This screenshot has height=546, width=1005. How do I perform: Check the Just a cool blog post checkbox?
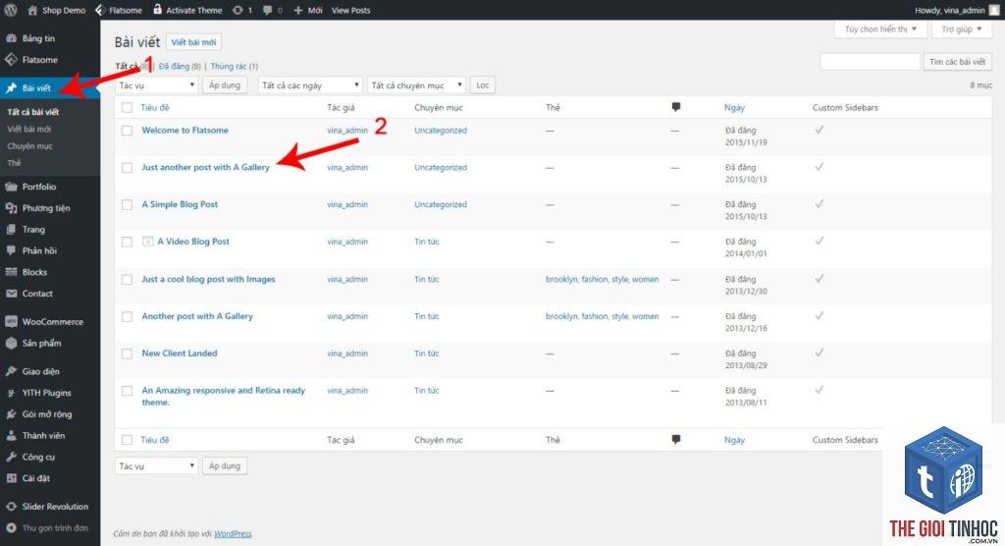(127, 280)
